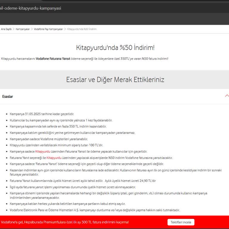229x229 pixels.
Task: Click 'üyelik hizmet ücreti alınmayacaktır' line
Action: coord(73,187)
